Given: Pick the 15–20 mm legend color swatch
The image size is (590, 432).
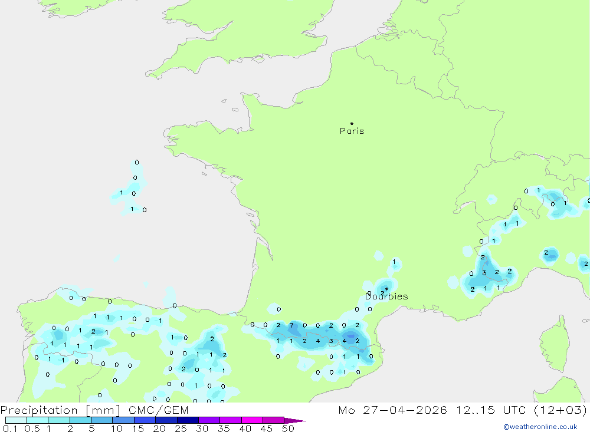Looking at the screenshot, I should 145,420.
